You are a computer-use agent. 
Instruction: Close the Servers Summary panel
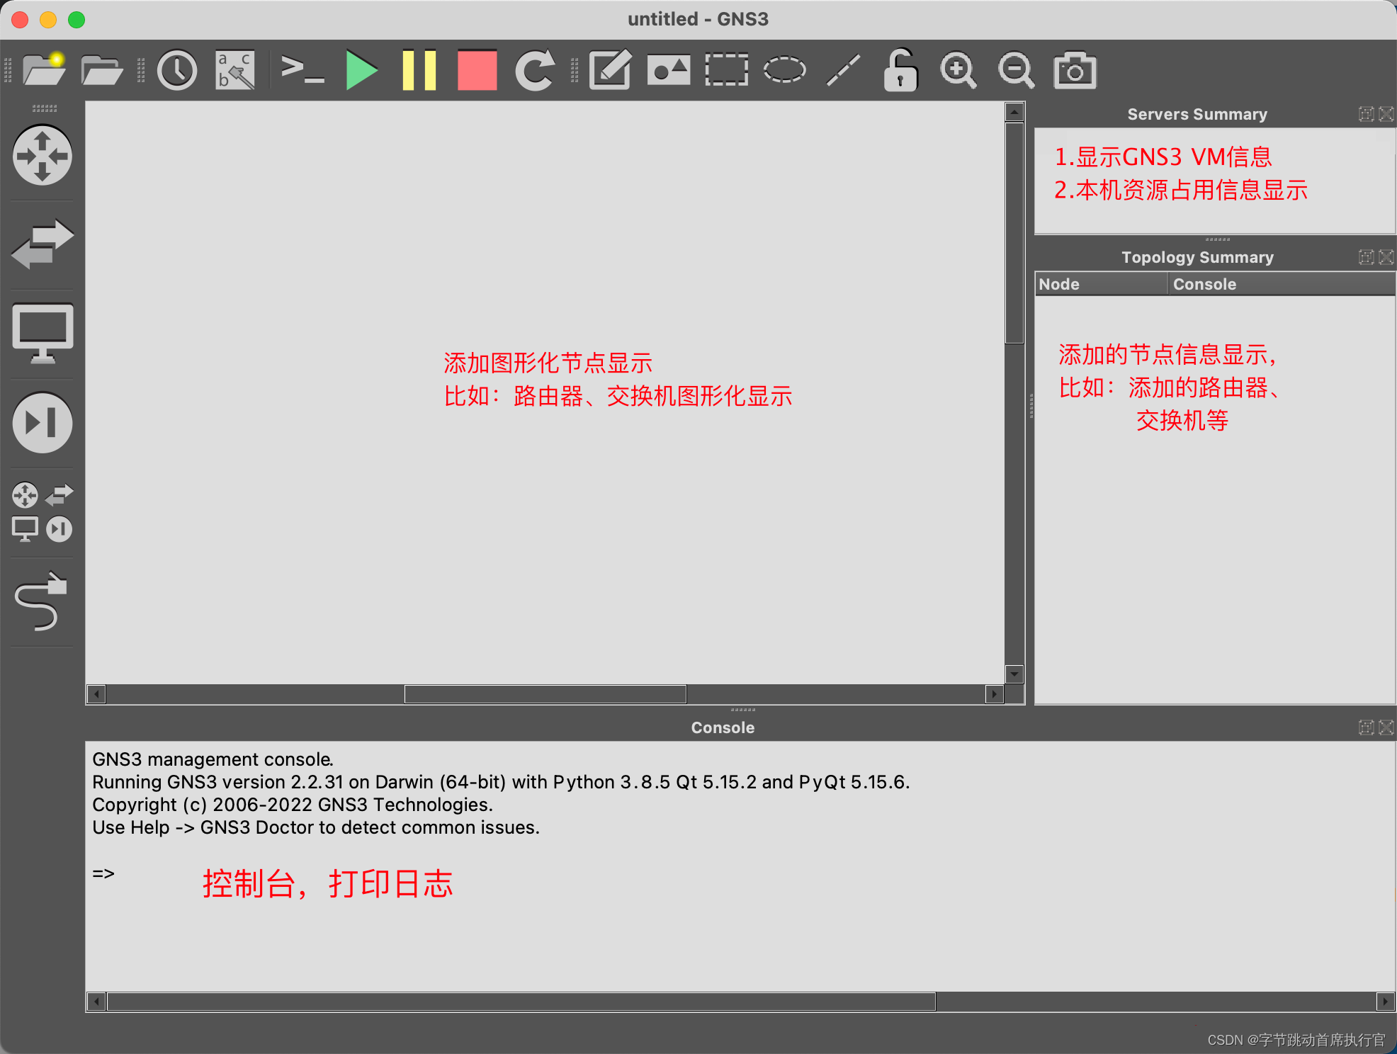pos(1386,114)
